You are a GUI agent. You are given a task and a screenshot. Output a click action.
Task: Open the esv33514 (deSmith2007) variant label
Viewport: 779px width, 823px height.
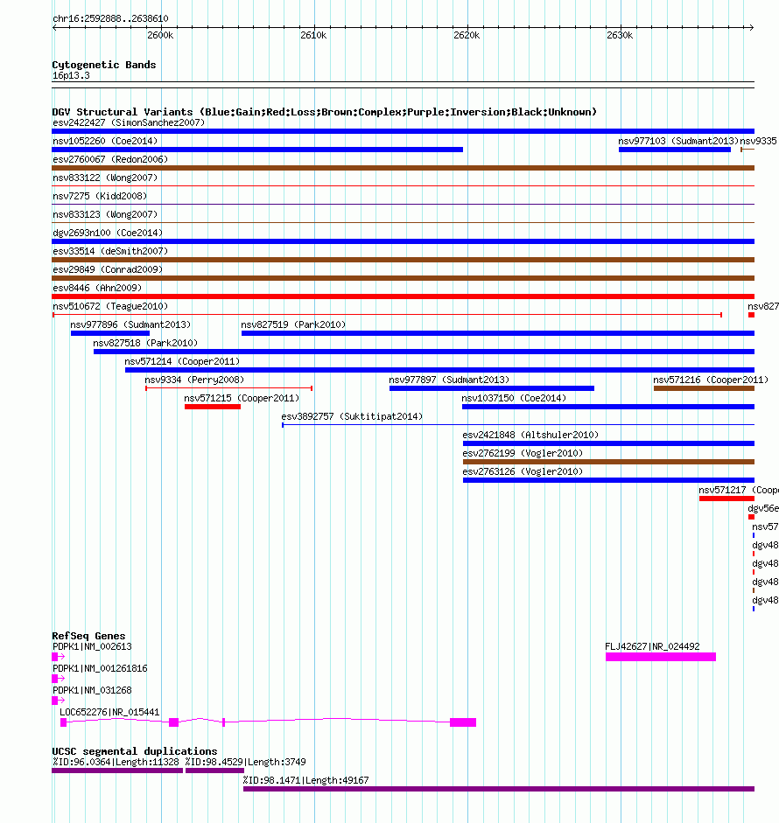coord(110,251)
